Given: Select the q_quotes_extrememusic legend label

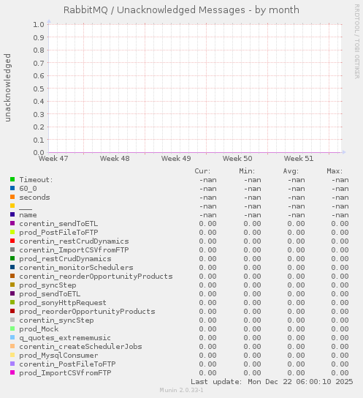Looking at the screenshot, I should [x=65, y=338].
